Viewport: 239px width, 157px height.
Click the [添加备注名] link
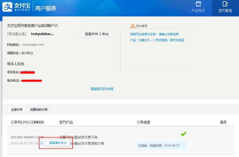[x=17, y=34]
